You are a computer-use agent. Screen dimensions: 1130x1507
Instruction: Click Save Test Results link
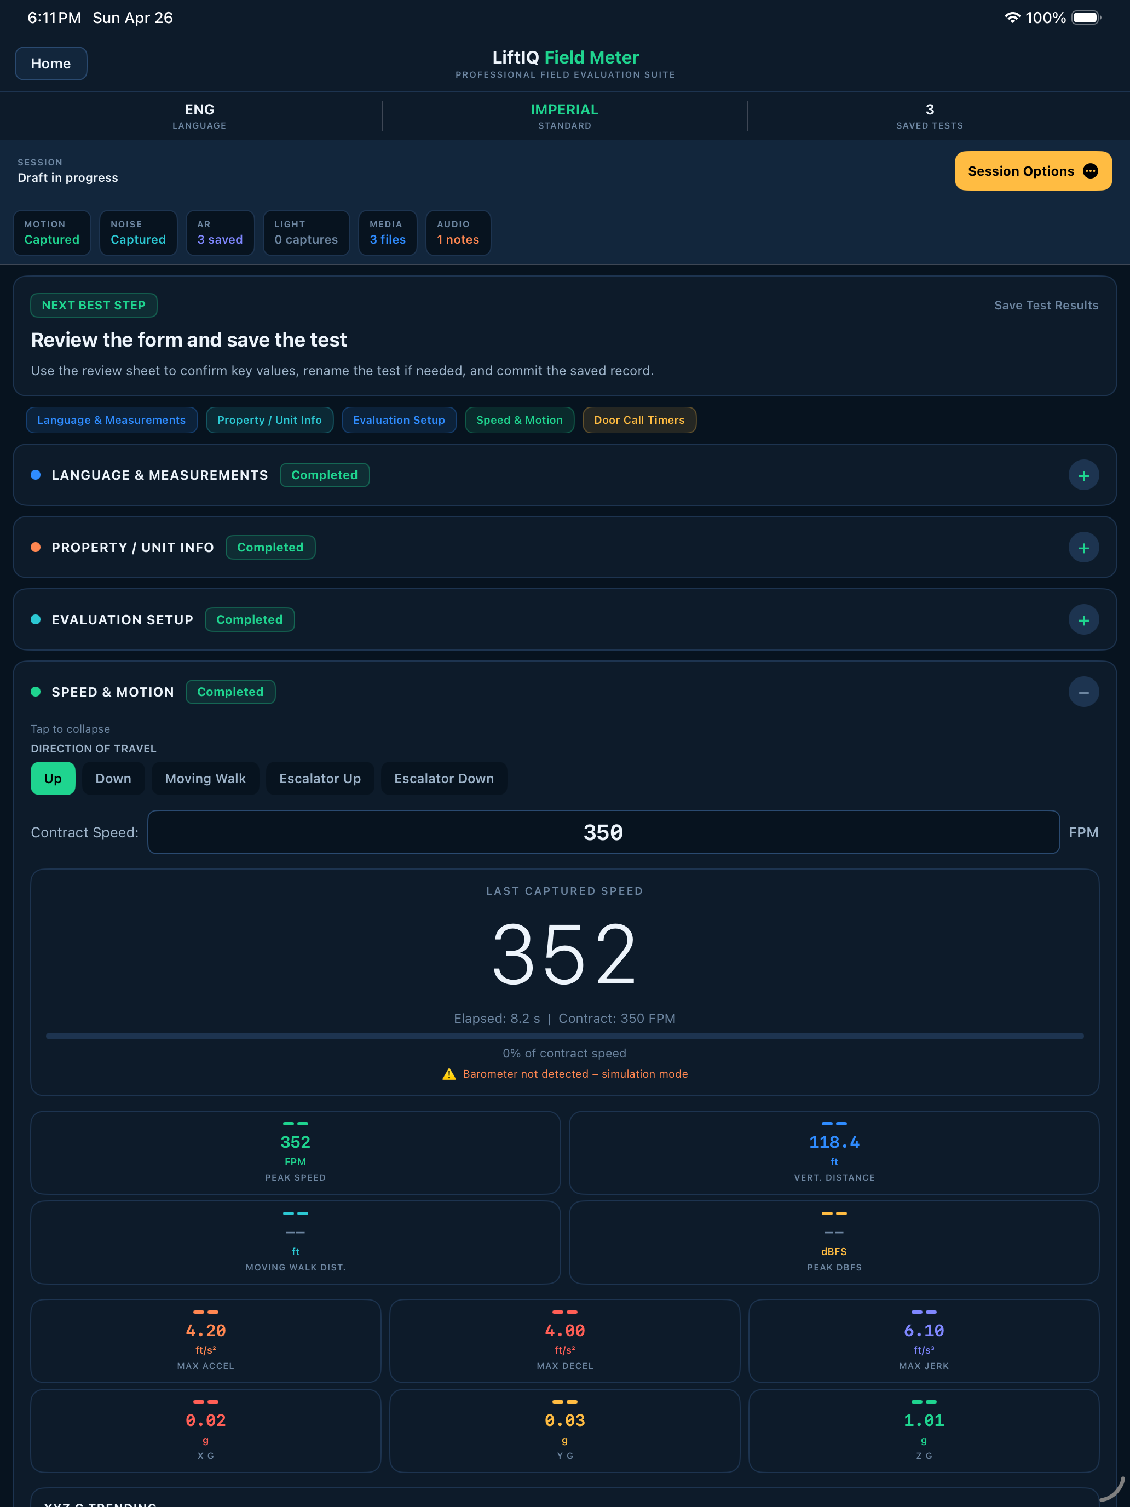[x=1046, y=305]
